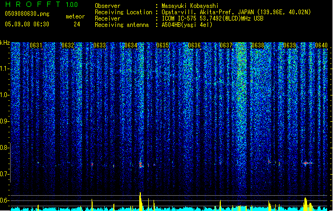This screenshot has height=211, width=333.
Task: Click the 0634 time marker
Action: coord(131,45)
